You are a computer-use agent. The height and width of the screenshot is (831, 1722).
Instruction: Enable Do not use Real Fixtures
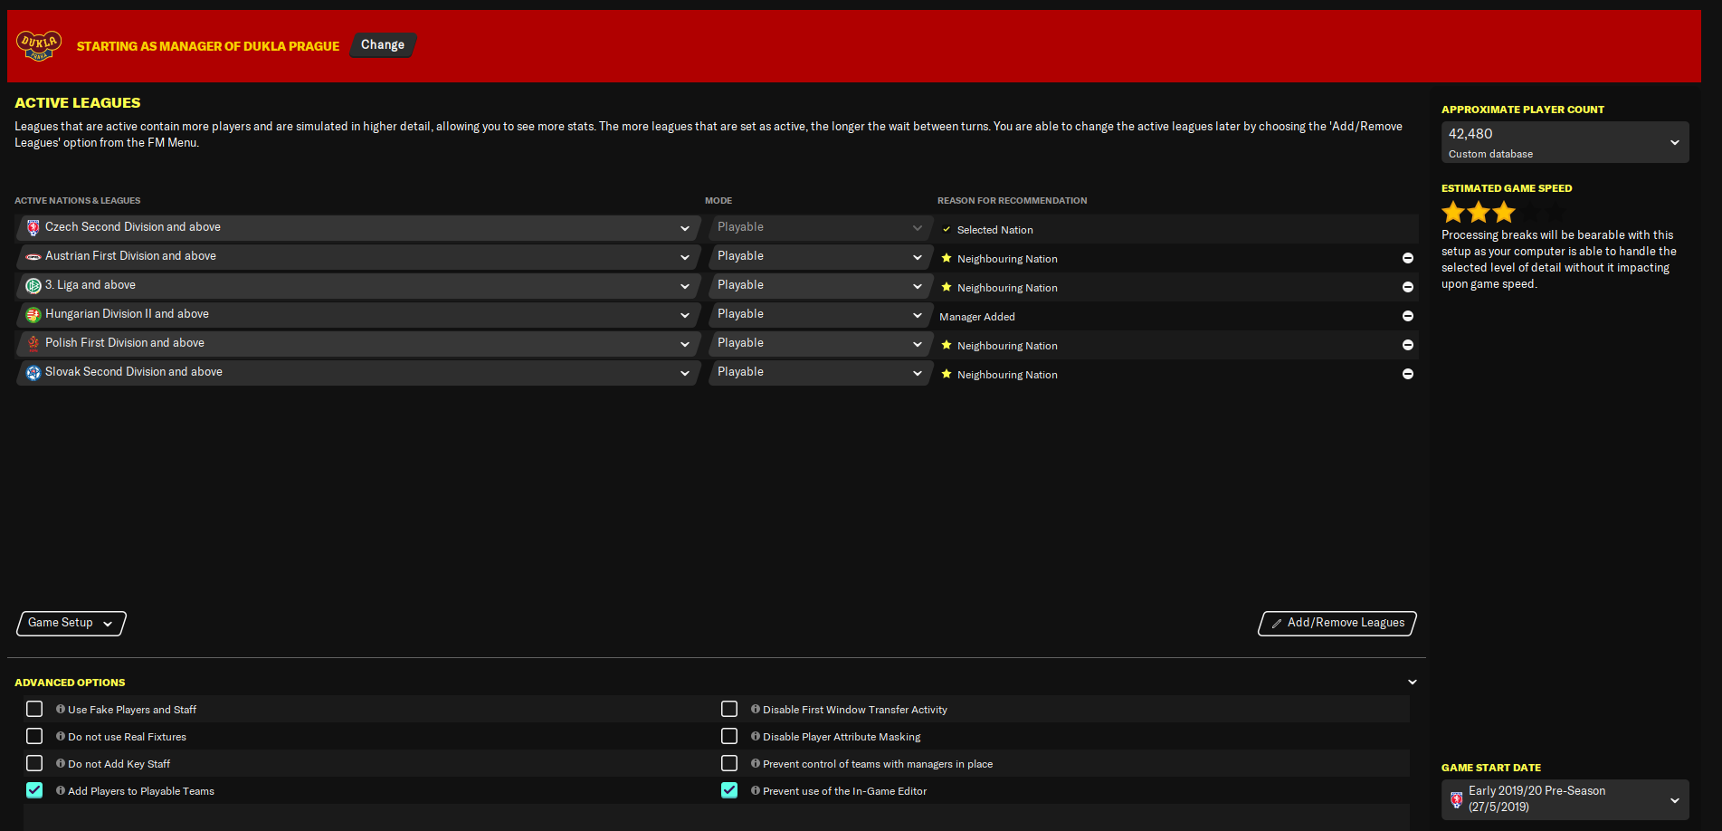click(34, 736)
